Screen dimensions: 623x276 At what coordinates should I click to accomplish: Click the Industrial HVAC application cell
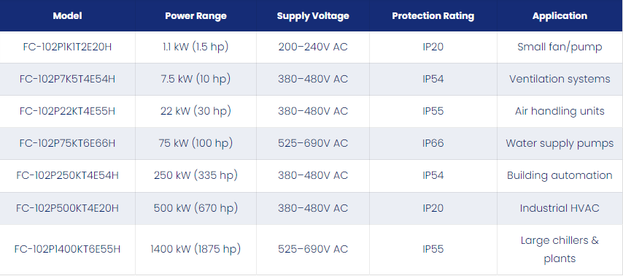click(560, 208)
